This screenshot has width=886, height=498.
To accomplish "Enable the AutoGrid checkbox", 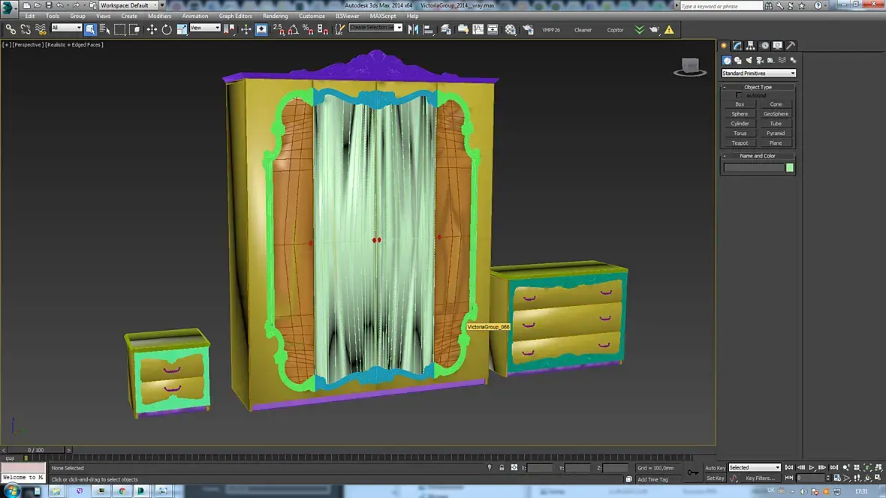I will [x=740, y=95].
